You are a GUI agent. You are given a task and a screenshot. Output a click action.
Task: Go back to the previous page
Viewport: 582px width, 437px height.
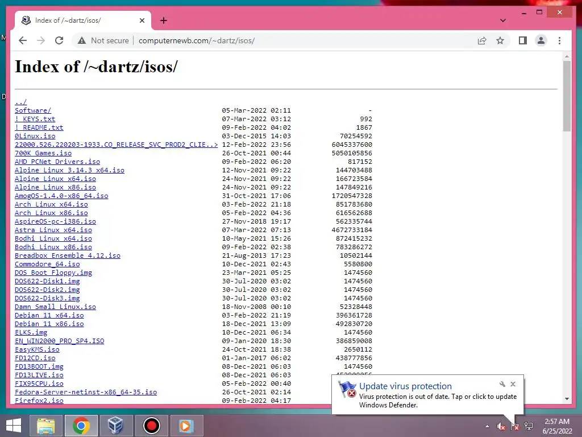coord(23,40)
